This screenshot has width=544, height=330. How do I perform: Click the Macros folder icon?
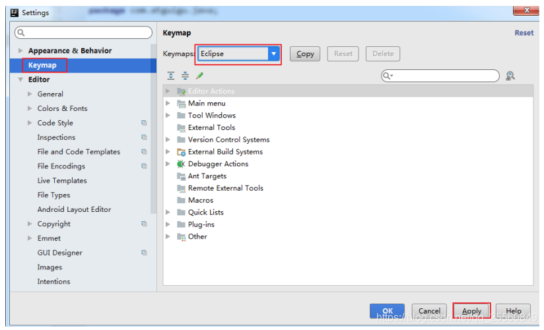coord(181,200)
